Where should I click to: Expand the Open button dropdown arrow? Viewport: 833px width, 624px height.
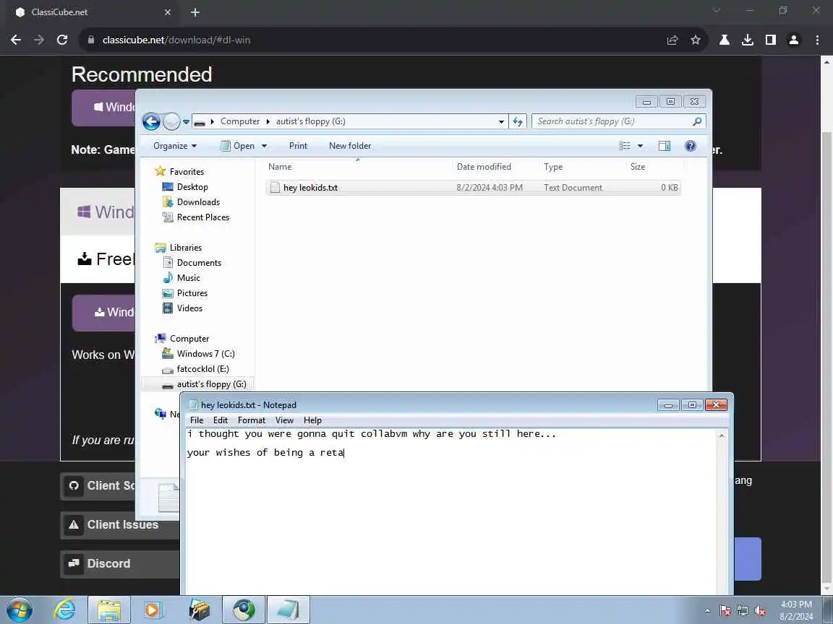(264, 146)
